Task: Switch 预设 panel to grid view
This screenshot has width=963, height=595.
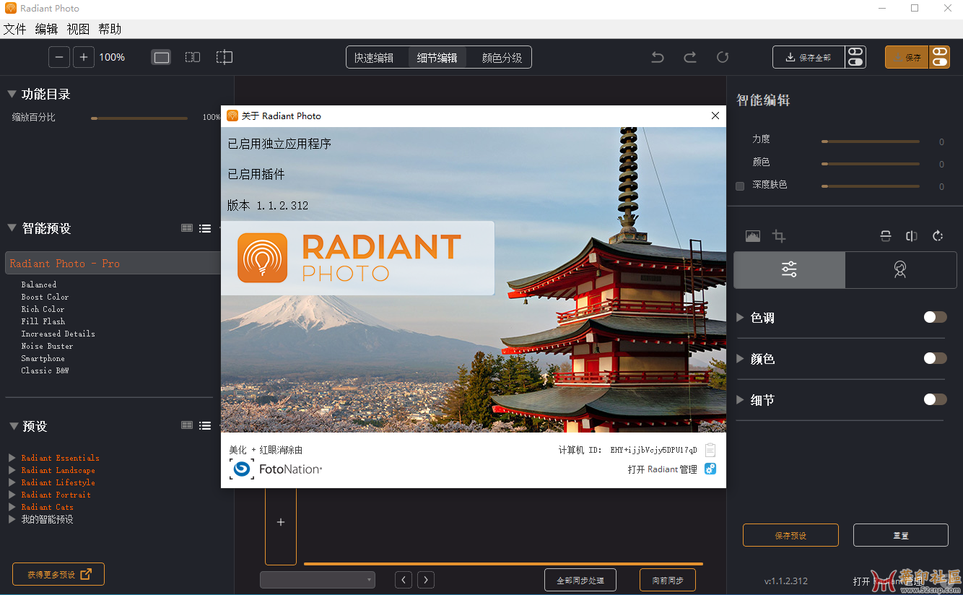Action: tap(187, 426)
